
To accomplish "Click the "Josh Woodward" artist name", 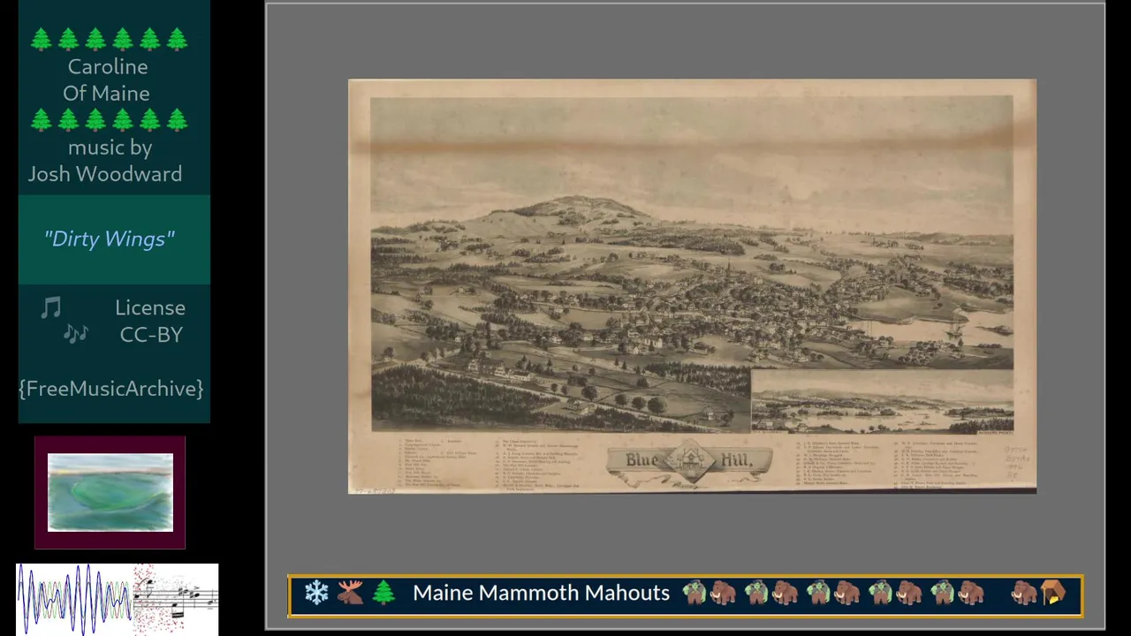I will click(x=105, y=174).
